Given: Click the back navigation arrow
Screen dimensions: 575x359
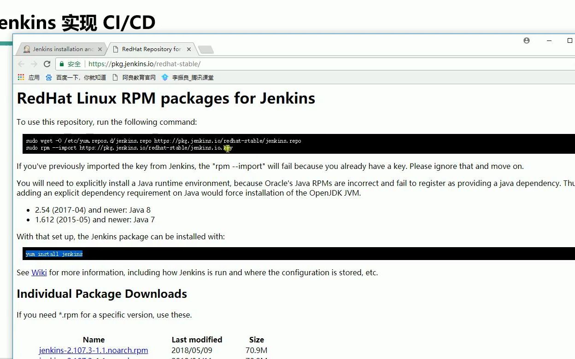Looking at the screenshot, I should pyautogui.click(x=21, y=64).
